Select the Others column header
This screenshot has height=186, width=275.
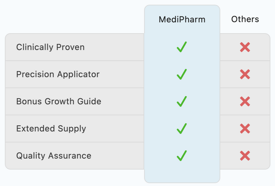click(x=245, y=19)
